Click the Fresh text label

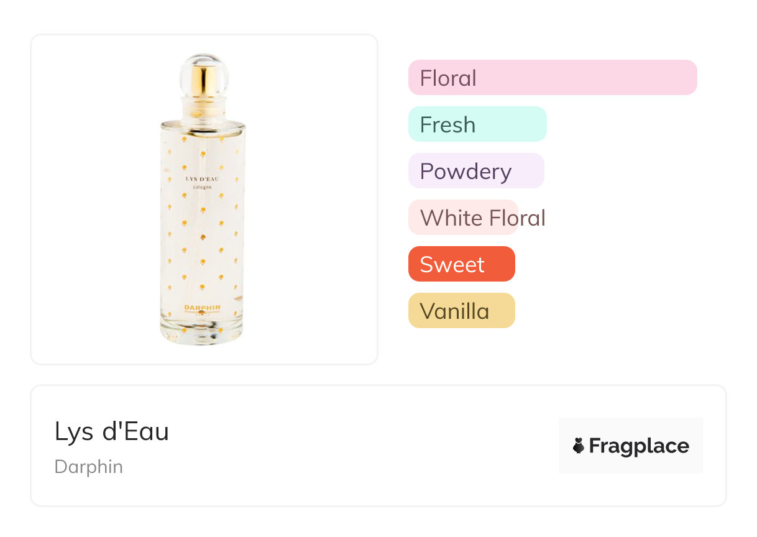coord(447,125)
